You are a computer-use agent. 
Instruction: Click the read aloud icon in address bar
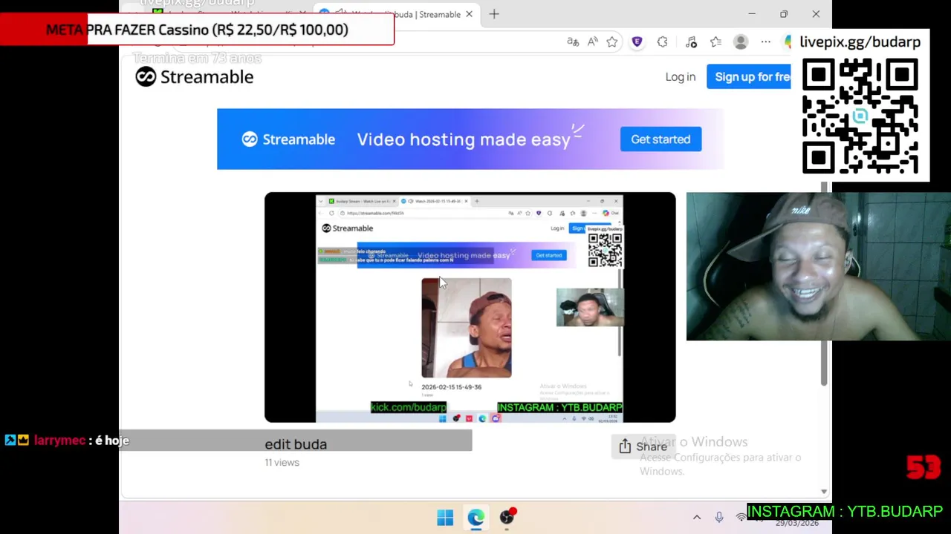(x=592, y=42)
